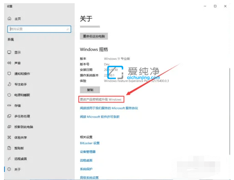Click the Shared experiences (体验共享) icon
The image size is (234, 180).
pos(9,137)
